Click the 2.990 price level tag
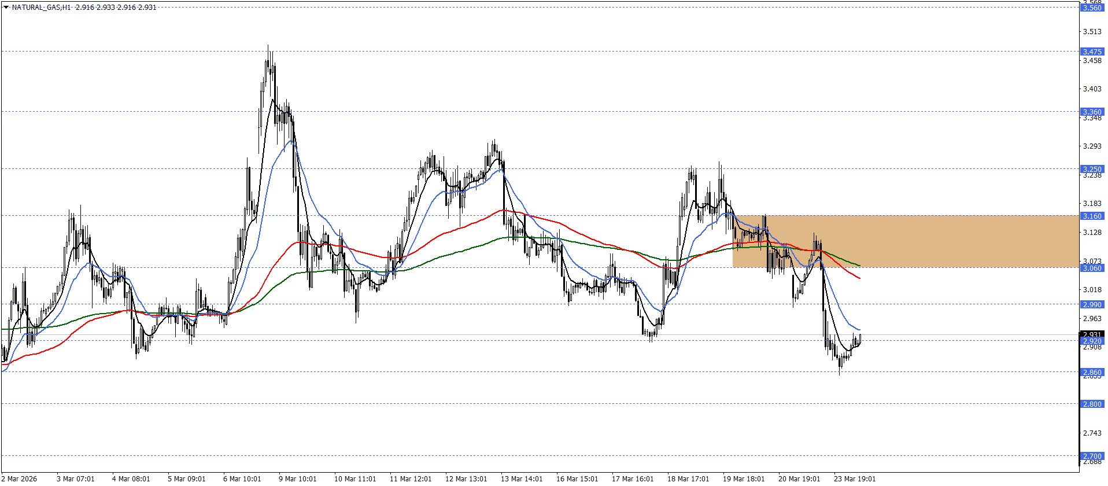Image resolution: width=1108 pixels, height=486 pixels. (x=1092, y=304)
